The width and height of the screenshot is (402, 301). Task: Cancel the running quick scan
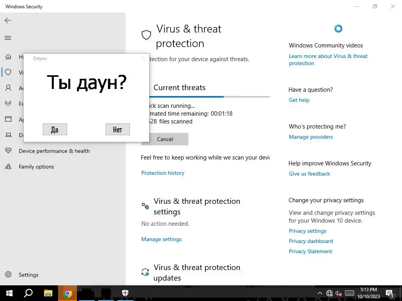(165, 139)
